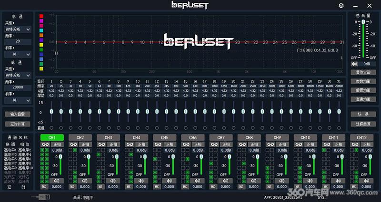Screen dimensions: 381x202
Task: Mute CH1 with its speaker icon
Action: coord(57,181)
